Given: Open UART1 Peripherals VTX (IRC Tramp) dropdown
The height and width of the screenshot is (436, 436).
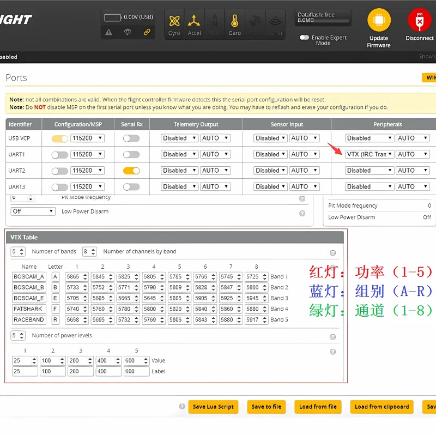Looking at the screenshot, I should point(370,154).
